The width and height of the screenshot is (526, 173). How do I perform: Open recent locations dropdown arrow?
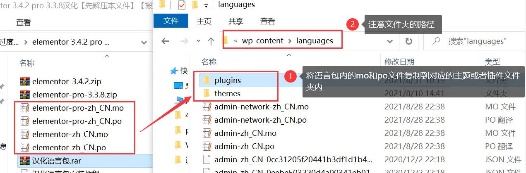coord(198,41)
